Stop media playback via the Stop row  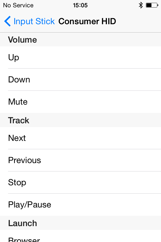[x=80, y=182]
